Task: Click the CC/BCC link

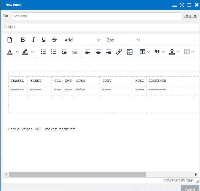Action: (x=191, y=16)
